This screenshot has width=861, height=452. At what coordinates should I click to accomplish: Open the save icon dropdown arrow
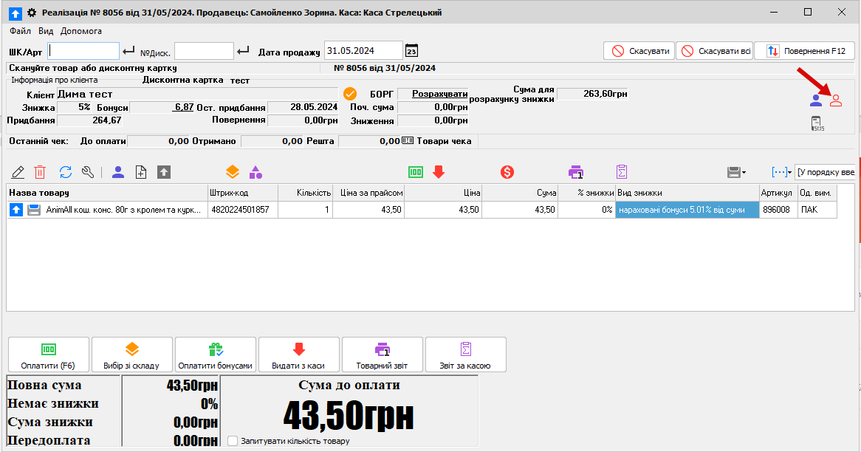[744, 173]
